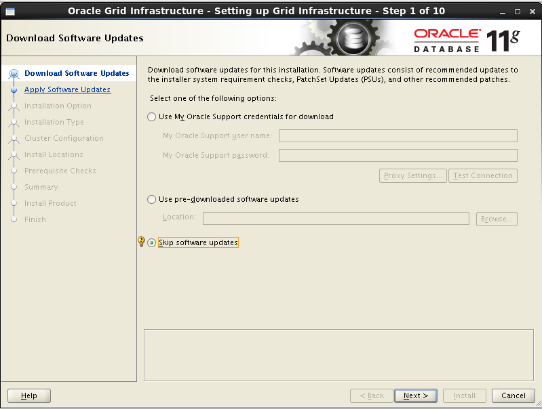Image resolution: width=542 pixels, height=409 pixels.
Task: Maximize the installer window
Action: click(518, 12)
